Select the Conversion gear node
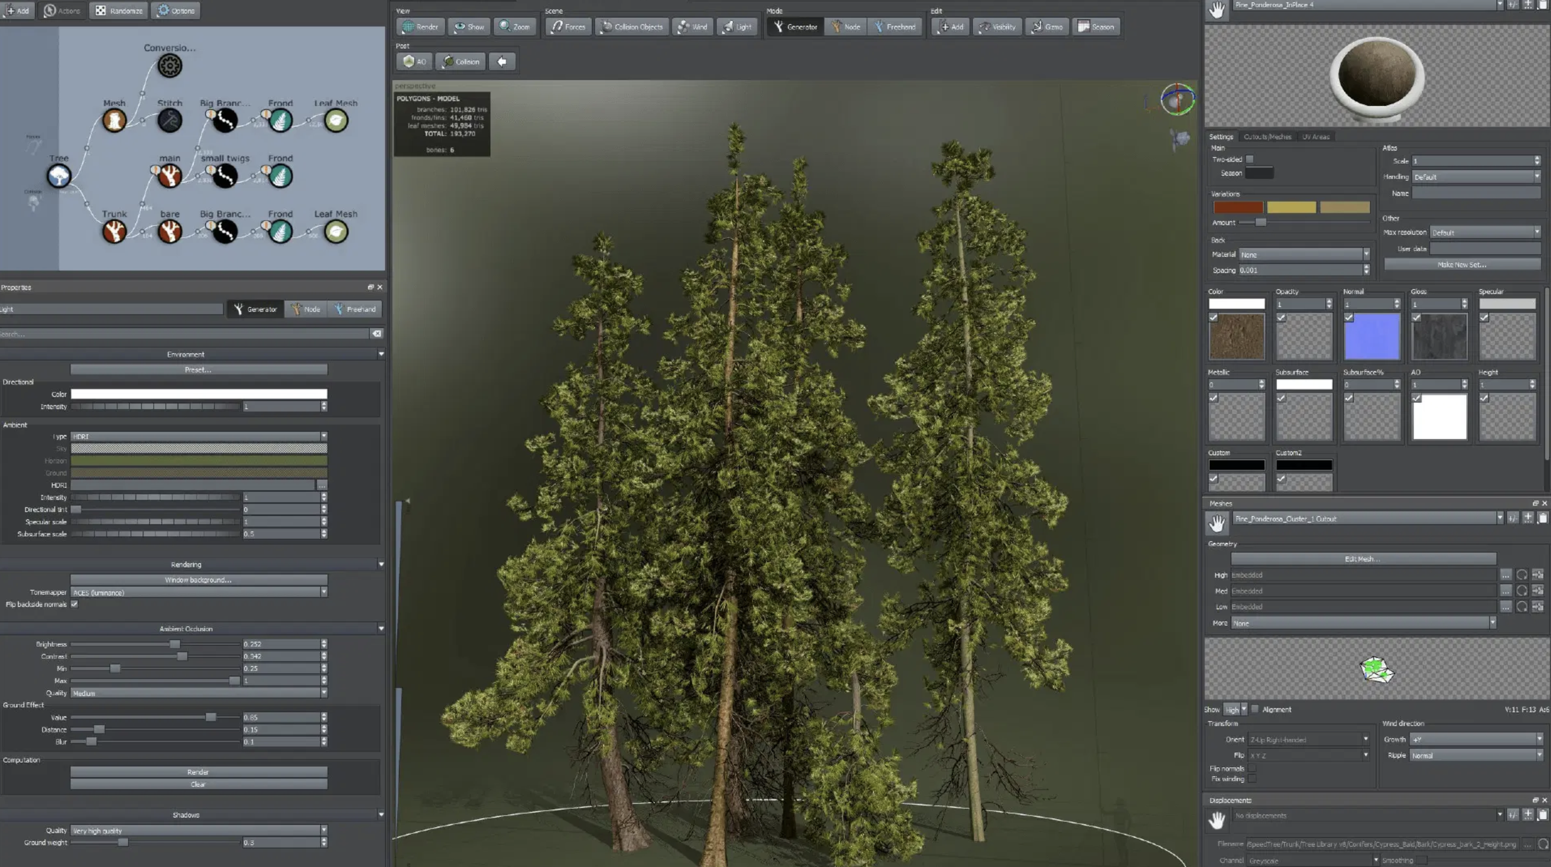This screenshot has width=1551, height=867. (x=170, y=66)
